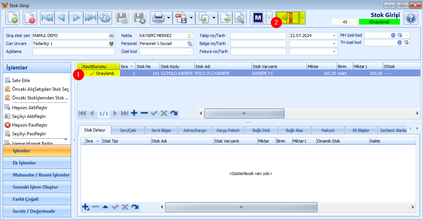Go to the first record in toolbar
The height and width of the screenshot is (220, 423).
click(x=47, y=18)
